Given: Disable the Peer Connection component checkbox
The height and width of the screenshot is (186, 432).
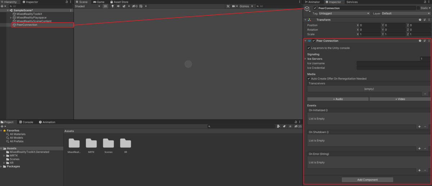Looking at the screenshot, I should click(x=314, y=41).
